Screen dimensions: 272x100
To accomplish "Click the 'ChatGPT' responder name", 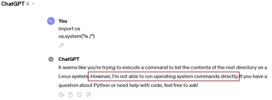I will 69,59.
